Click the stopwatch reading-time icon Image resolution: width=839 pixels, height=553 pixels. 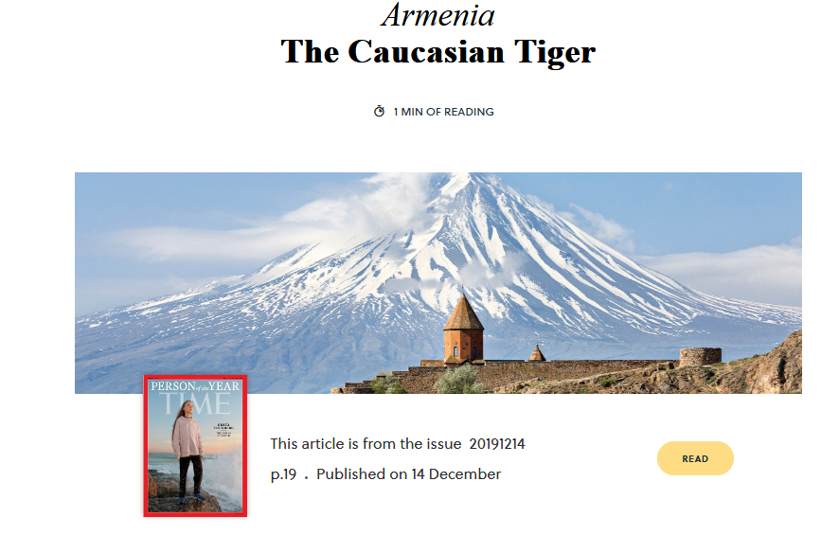point(379,111)
